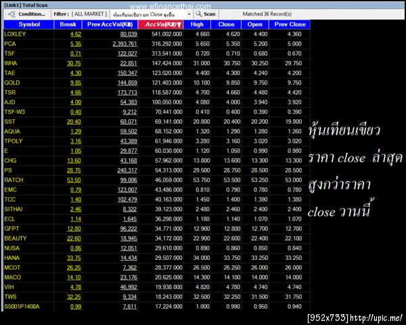Click ECL open value 1.070
The image size is (406, 325).
click(x=261, y=219)
